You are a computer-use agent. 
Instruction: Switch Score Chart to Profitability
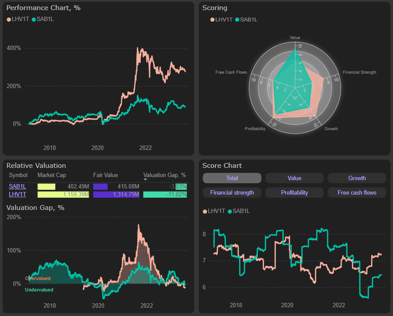(294, 192)
